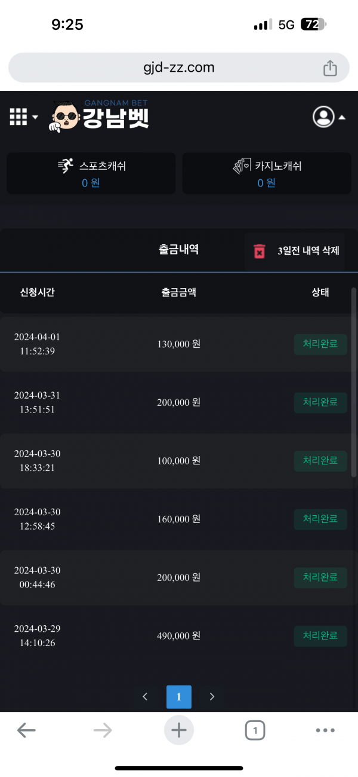Open the user profile icon
Viewport: 358px width, 777px height.
323,117
